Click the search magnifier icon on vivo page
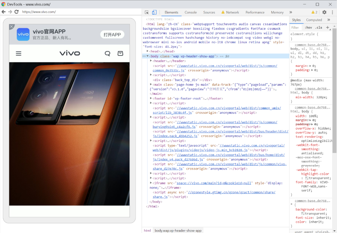The height and width of the screenshot is (233, 337). [107, 53]
